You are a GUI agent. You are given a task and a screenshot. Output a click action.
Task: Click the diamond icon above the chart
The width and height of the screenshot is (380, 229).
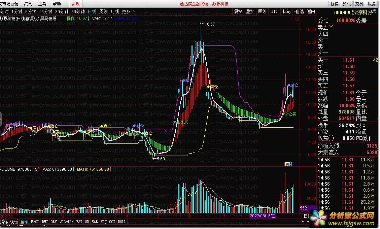pos(292,19)
